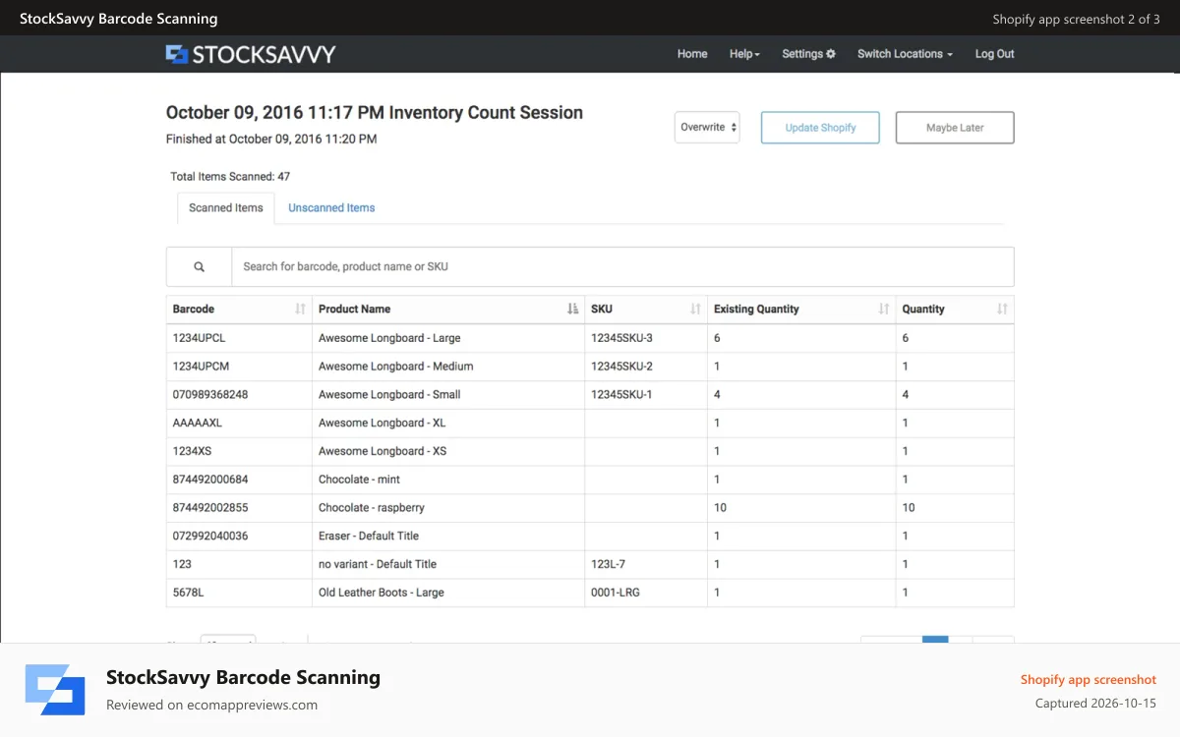Switch to Unscanned Items tab

pyautogui.click(x=331, y=208)
